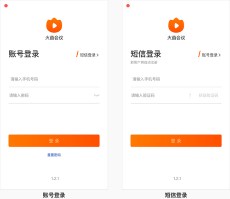Toggle password visibility eye icon
The image size is (230, 199).
[97, 95]
